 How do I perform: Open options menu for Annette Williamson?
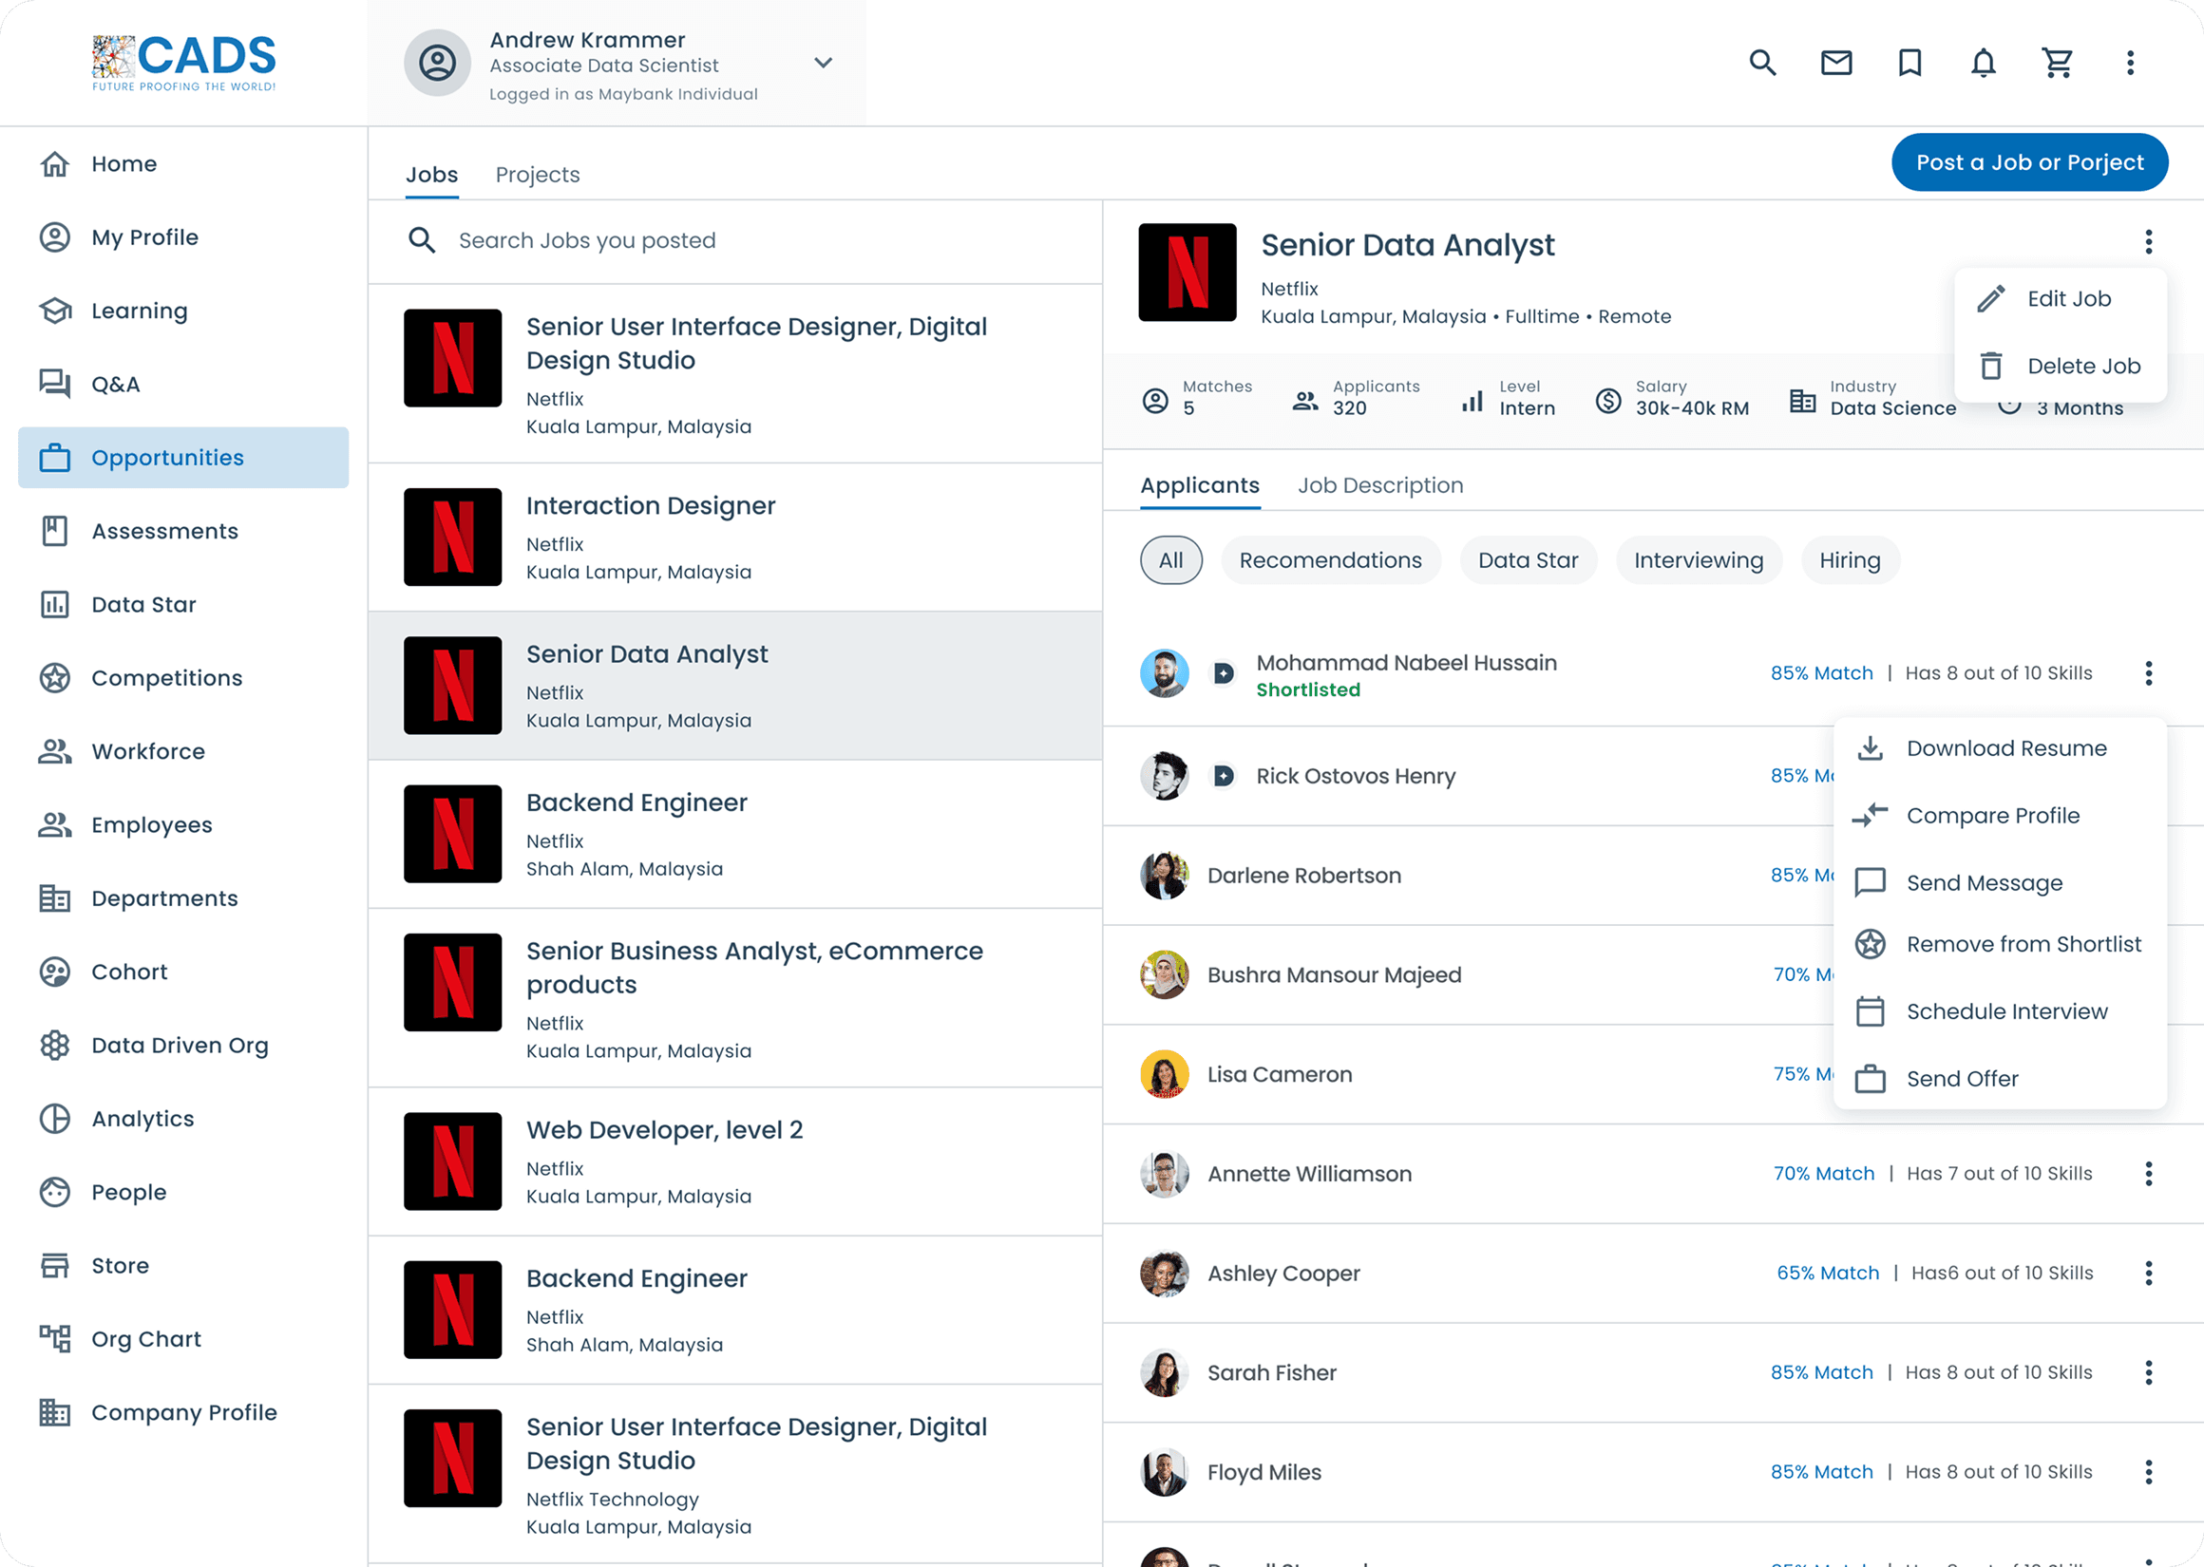(2148, 1173)
